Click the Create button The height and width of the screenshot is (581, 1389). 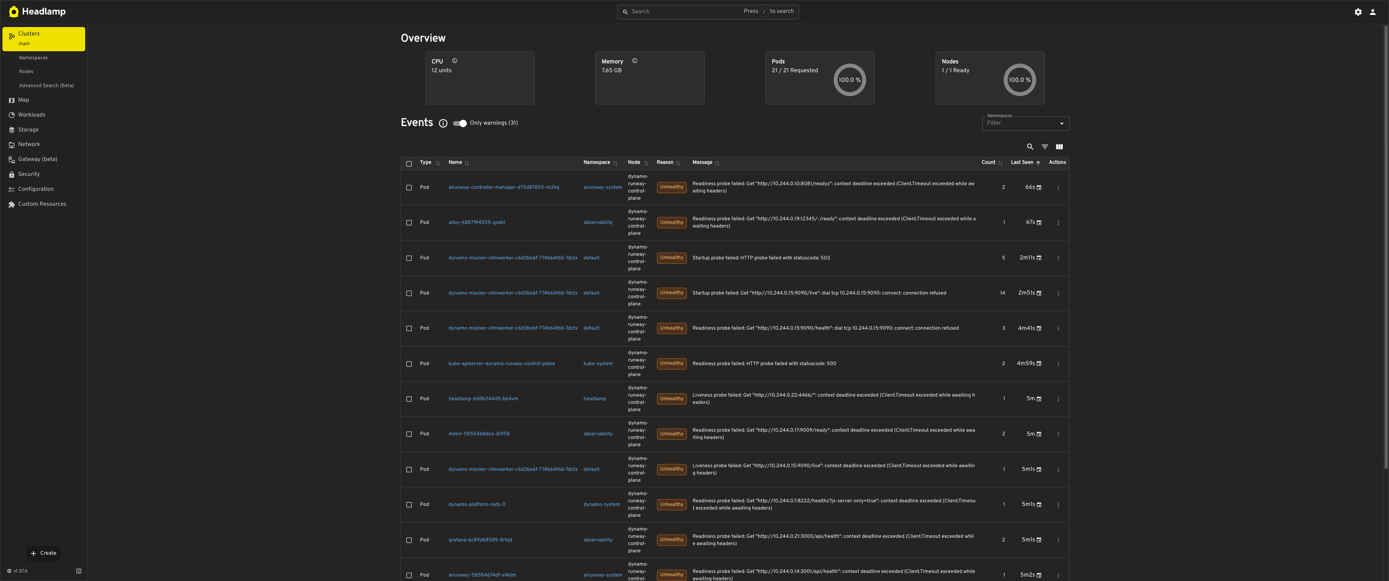44,553
